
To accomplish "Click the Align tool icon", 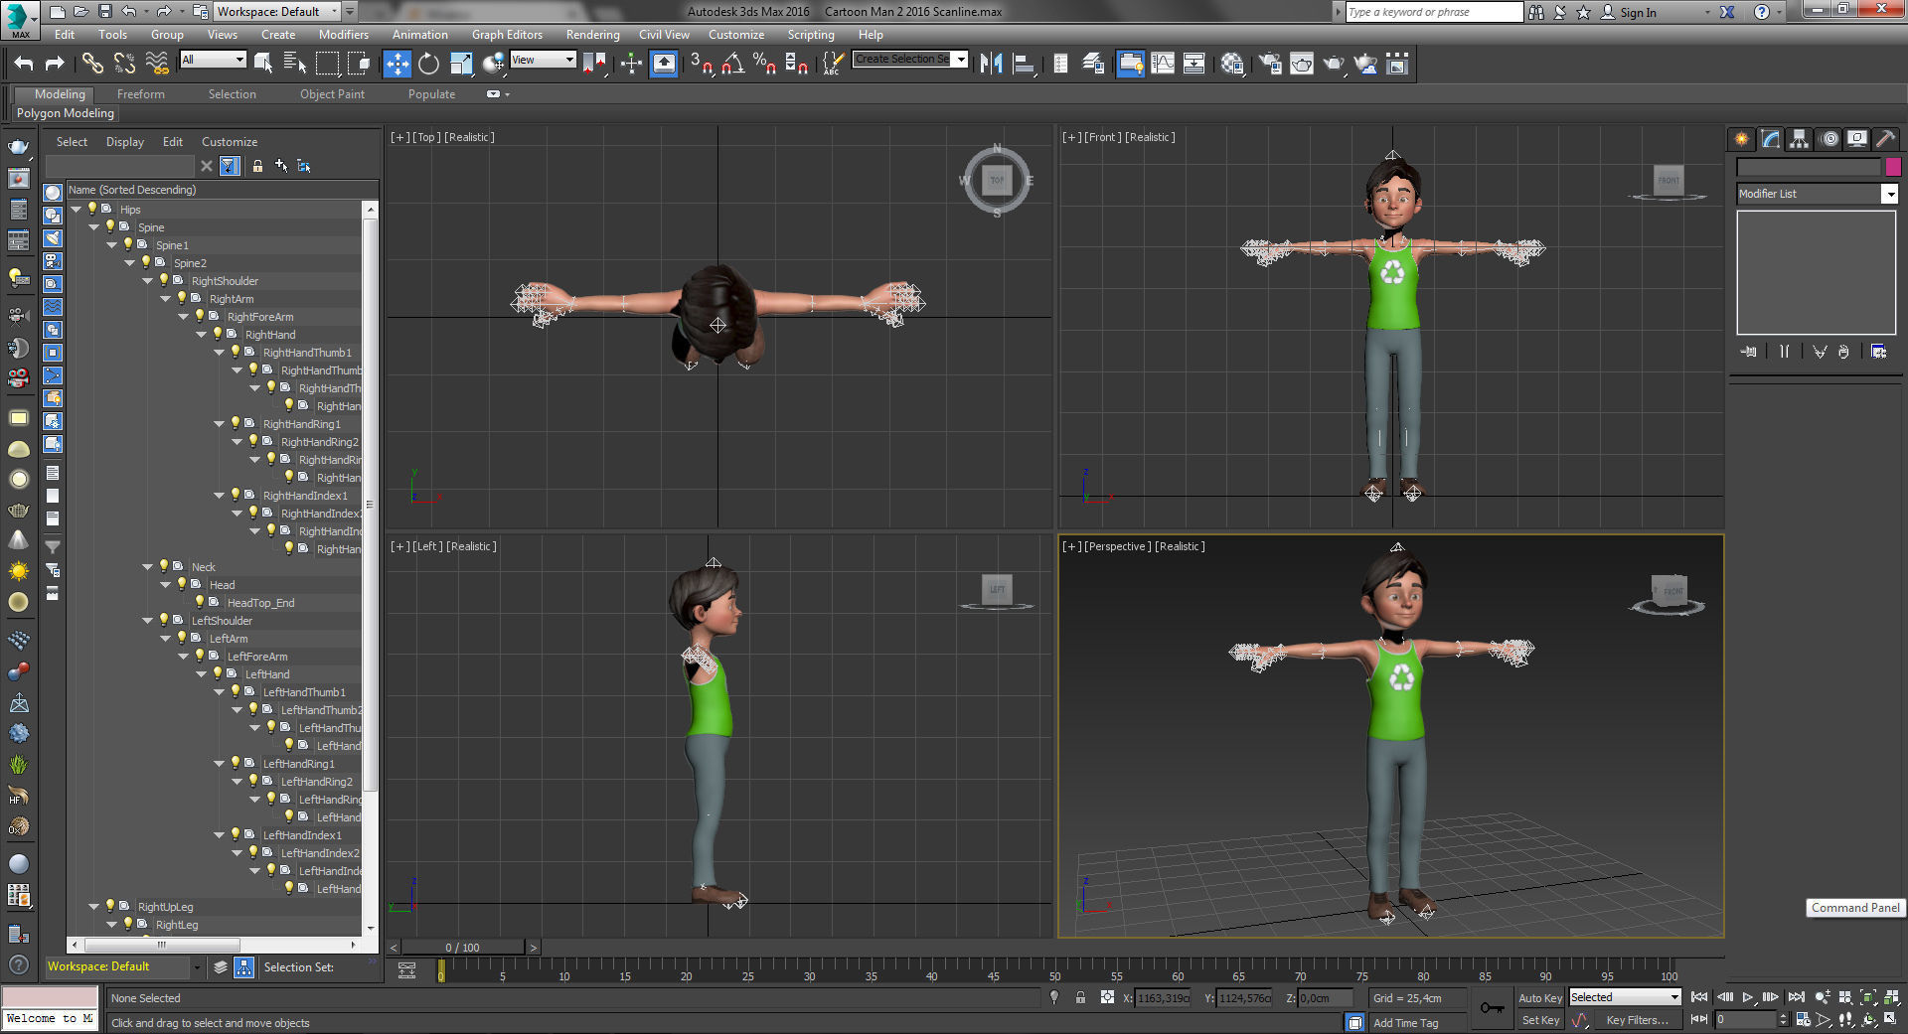I will pyautogui.click(x=1024, y=64).
